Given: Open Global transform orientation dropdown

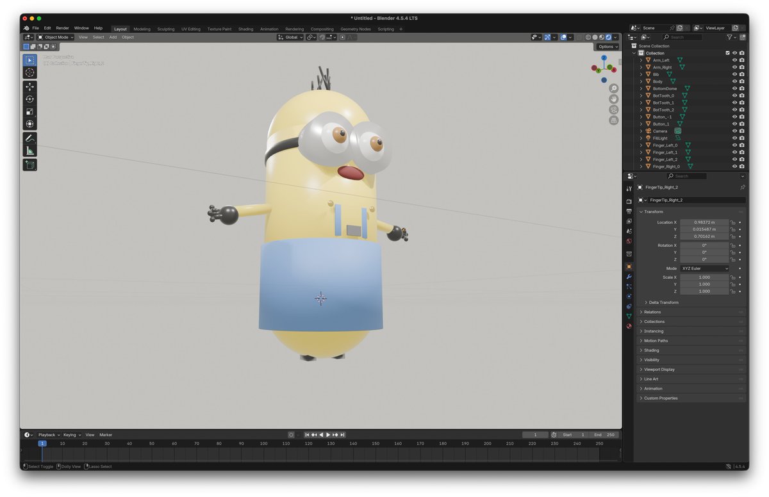Looking at the screenshot, I should point(290,37).
